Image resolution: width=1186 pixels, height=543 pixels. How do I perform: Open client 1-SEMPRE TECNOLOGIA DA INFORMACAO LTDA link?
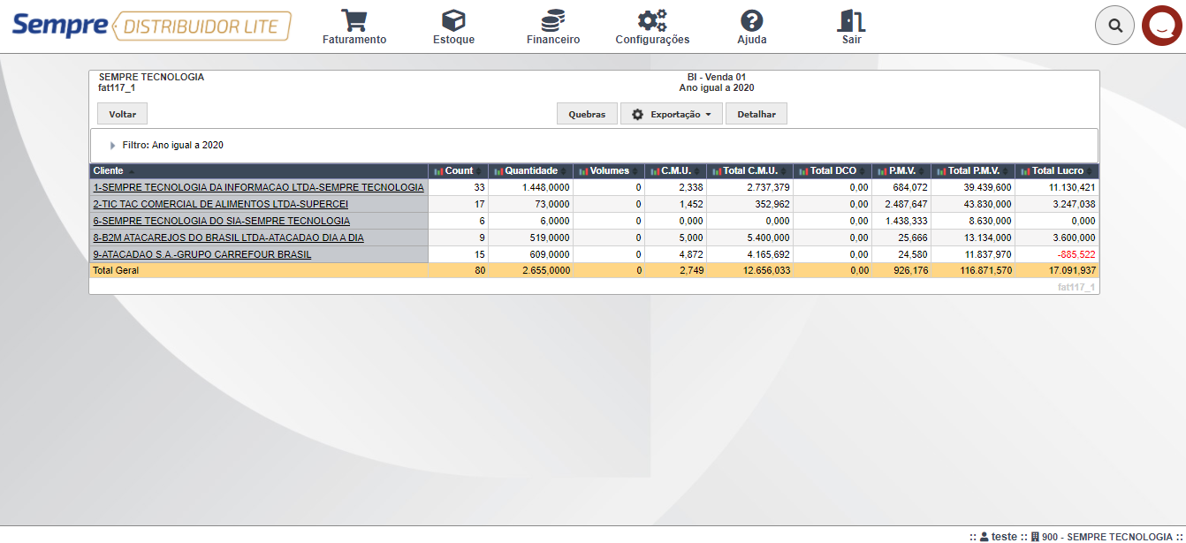(x=259, y=187)
